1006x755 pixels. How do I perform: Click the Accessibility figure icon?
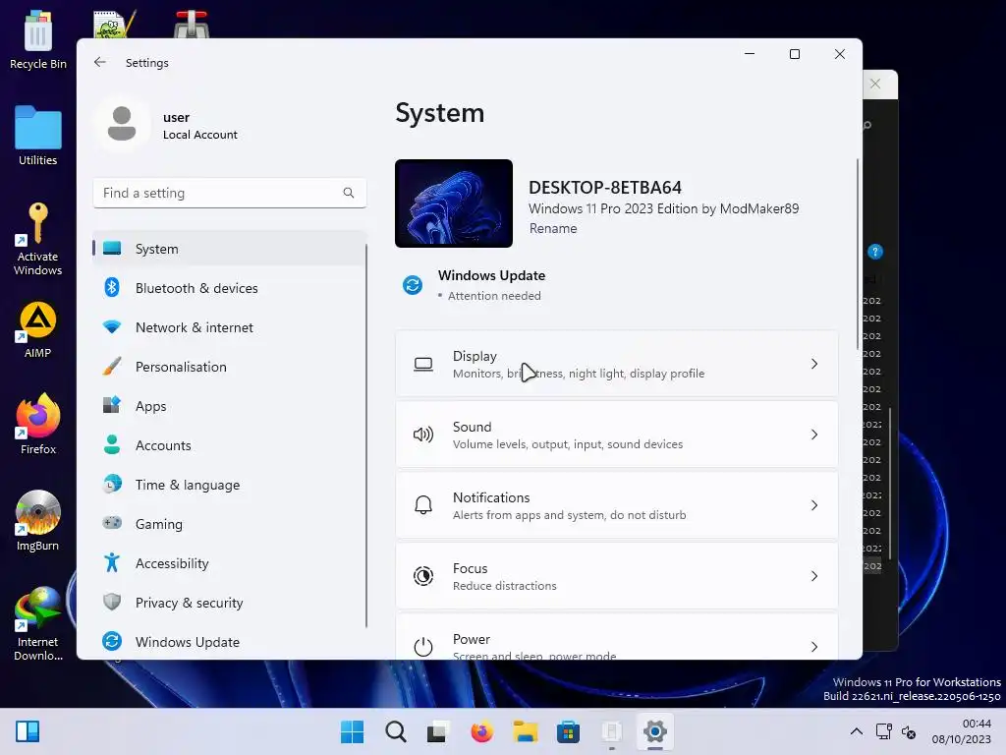[x=112, y=562]
